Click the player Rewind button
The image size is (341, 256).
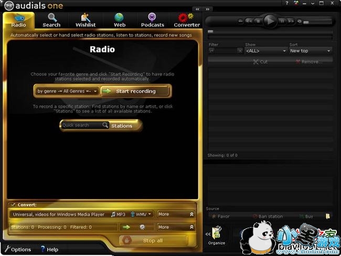[249, 21]
